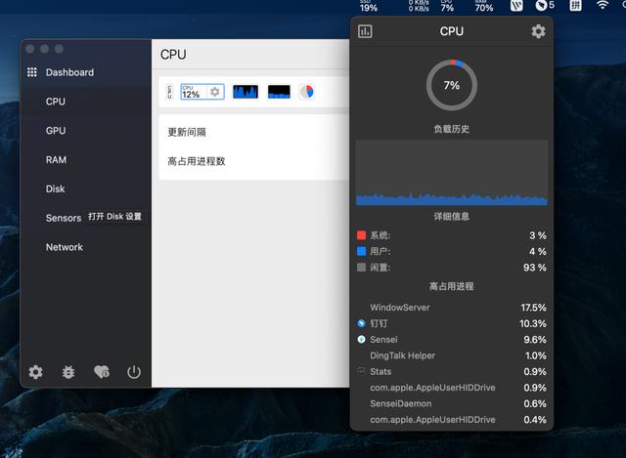
Task: Open settings gear in CPU popup
Action: pos(538,31)
